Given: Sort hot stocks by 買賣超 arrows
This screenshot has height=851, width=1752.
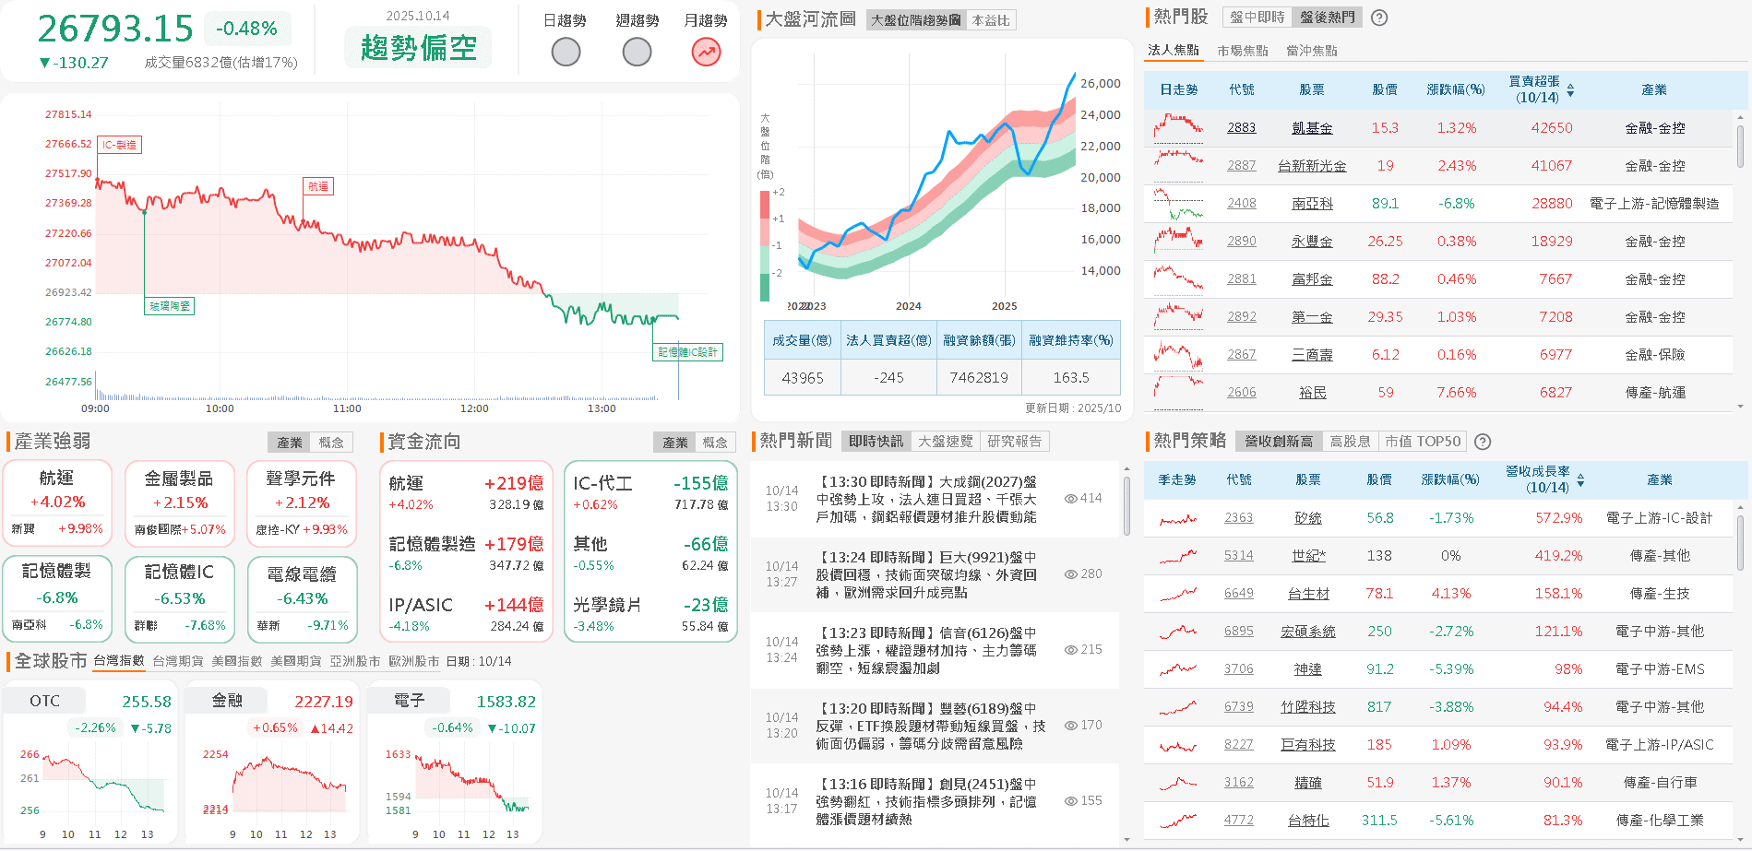Looking at the screenshot, I should click(1570, 90).
